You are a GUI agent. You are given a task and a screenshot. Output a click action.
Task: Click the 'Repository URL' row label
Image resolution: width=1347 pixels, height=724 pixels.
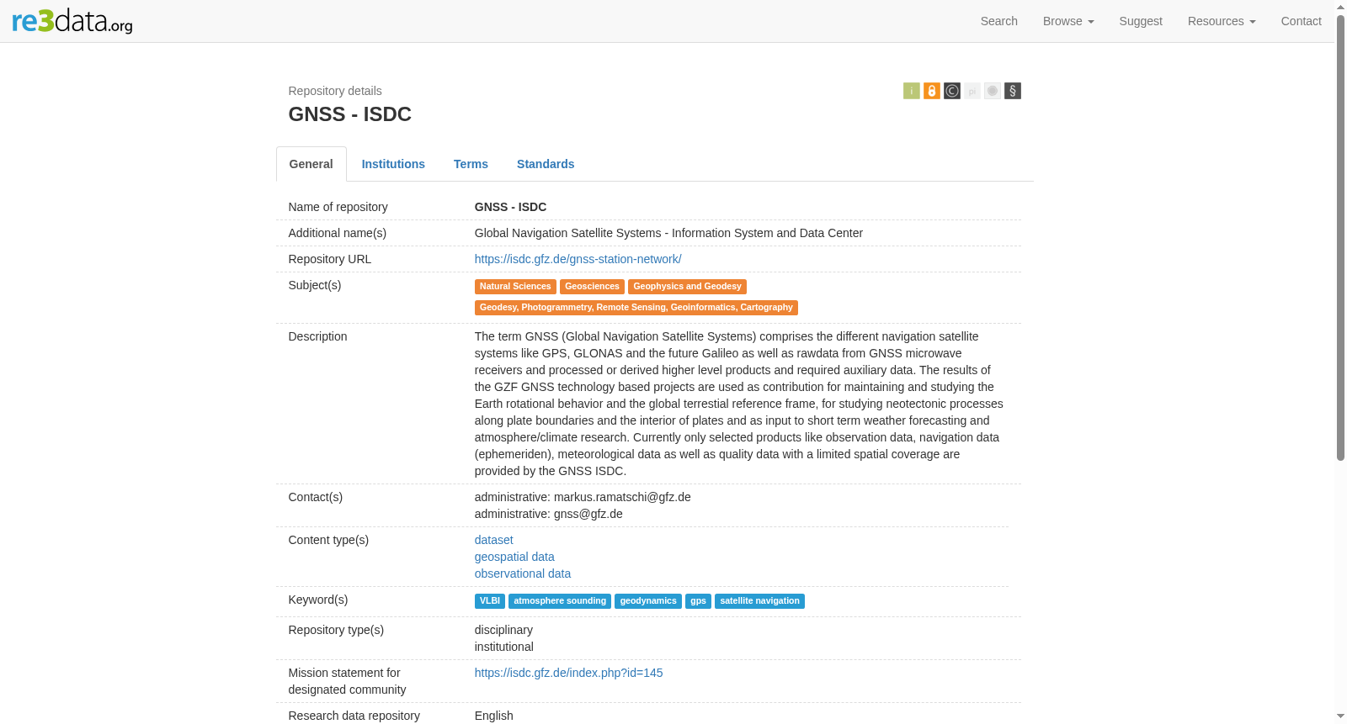point(330,259)
